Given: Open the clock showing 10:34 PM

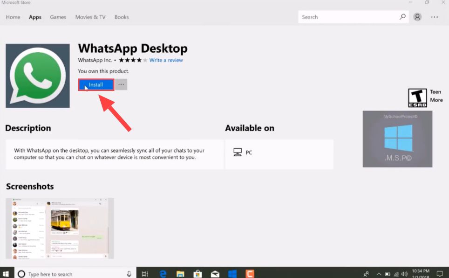Looking at the screenshot, I should click(x=421, y=274).
